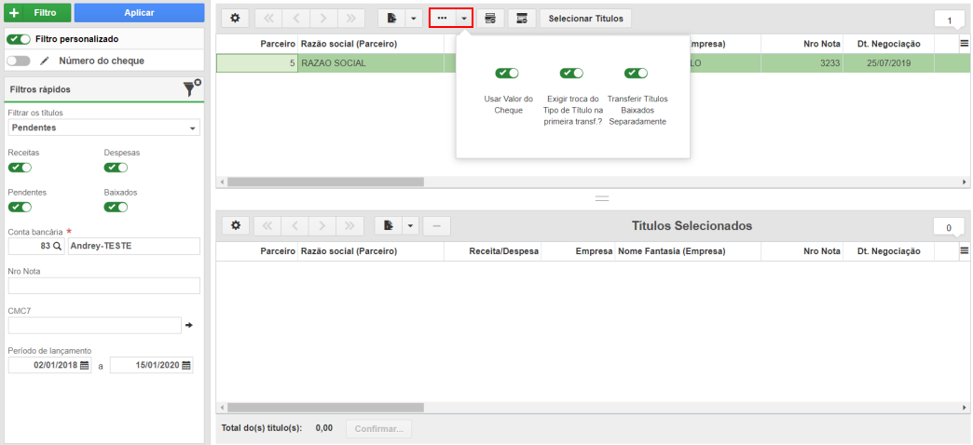Expand the options dropdown arrow next to three dots
The image size is (973, 445).
(464, 19)
